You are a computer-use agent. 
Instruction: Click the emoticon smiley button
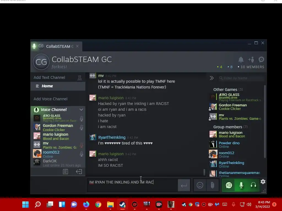pos(200,185)
